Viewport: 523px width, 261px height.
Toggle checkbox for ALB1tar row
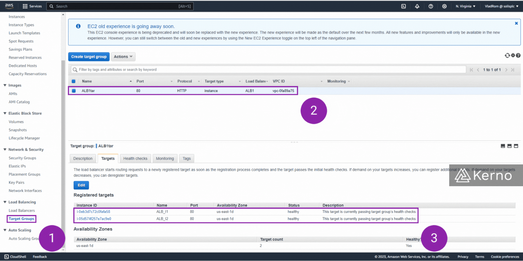coord(74,91)
